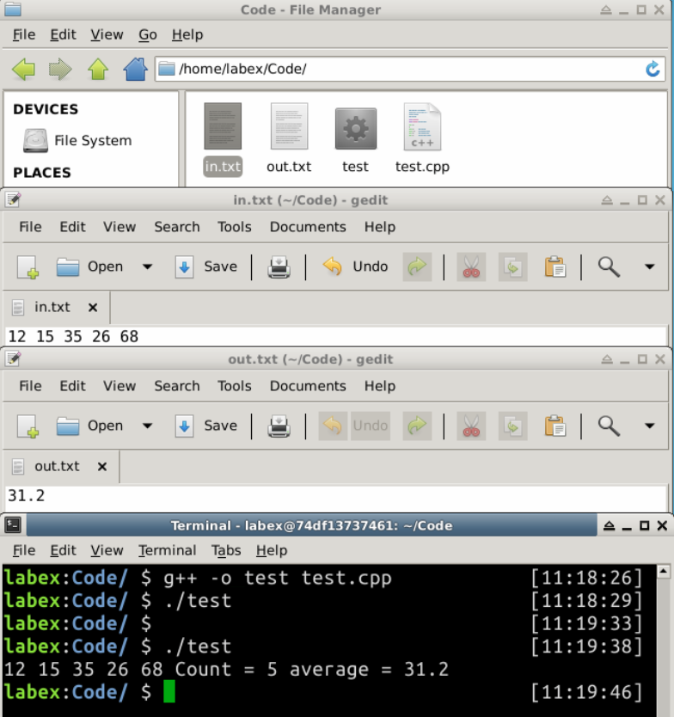Open the Go menu in File Manager
The image size is (674, 717).
[148, 34]
